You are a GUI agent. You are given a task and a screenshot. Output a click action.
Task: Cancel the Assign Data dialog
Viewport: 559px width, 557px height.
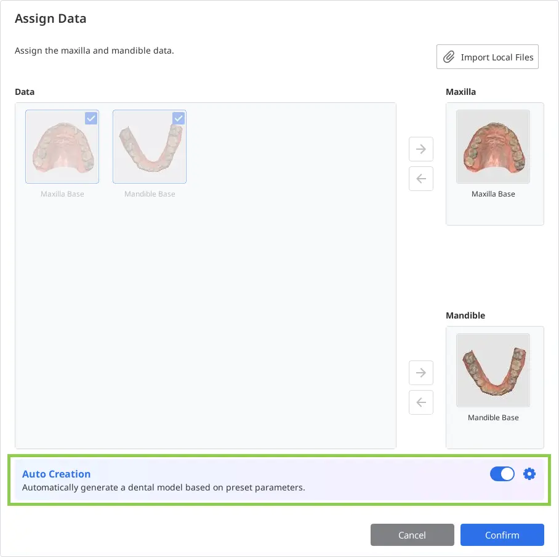[412, 535]
